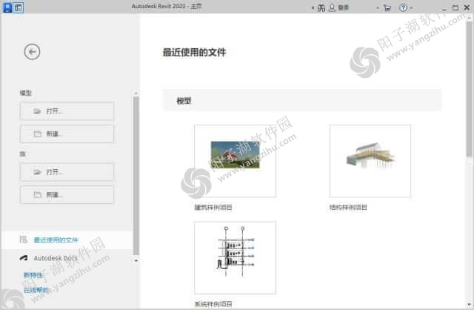Click the 系统样例项目 label text

click(213, 304)
